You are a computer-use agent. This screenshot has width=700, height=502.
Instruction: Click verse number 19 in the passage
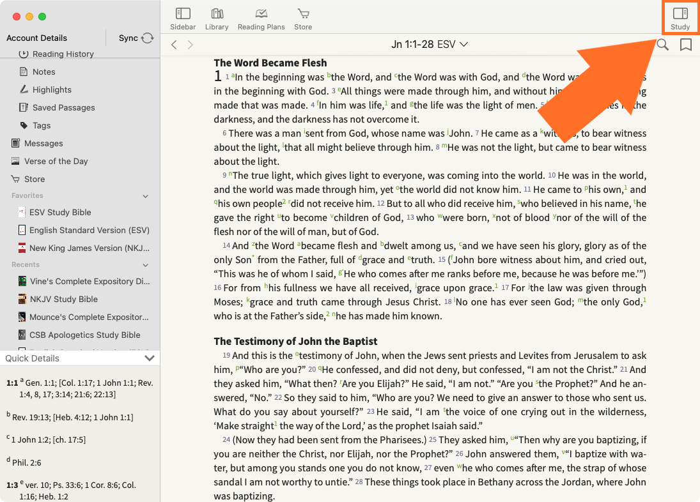point(226,355)
